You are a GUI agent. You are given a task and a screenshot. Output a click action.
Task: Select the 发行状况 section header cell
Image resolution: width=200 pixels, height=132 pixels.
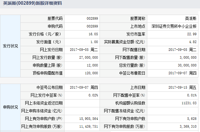coord(10,46)
